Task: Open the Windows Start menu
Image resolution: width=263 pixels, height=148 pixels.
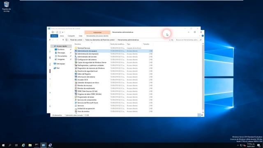Action: pyautogui.click(x=3, y=145)
